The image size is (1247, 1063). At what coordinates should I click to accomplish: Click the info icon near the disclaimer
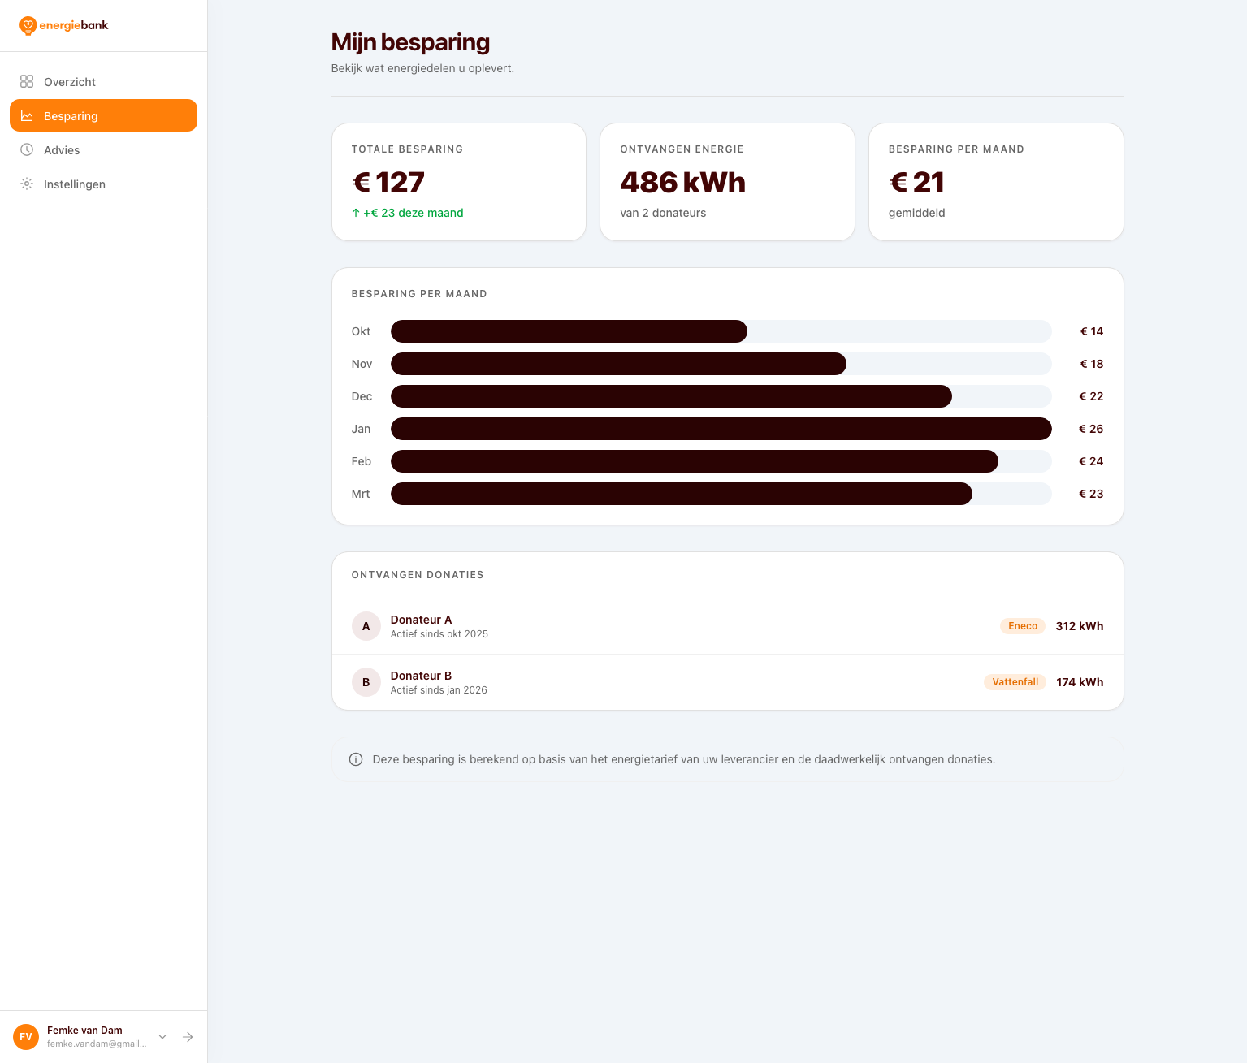[x=355, y=759]
